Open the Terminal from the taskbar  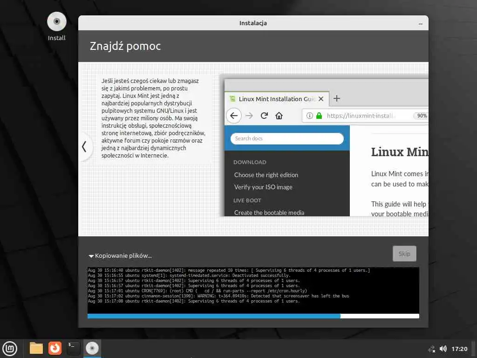pyautogui.click(x=73, y=348)
